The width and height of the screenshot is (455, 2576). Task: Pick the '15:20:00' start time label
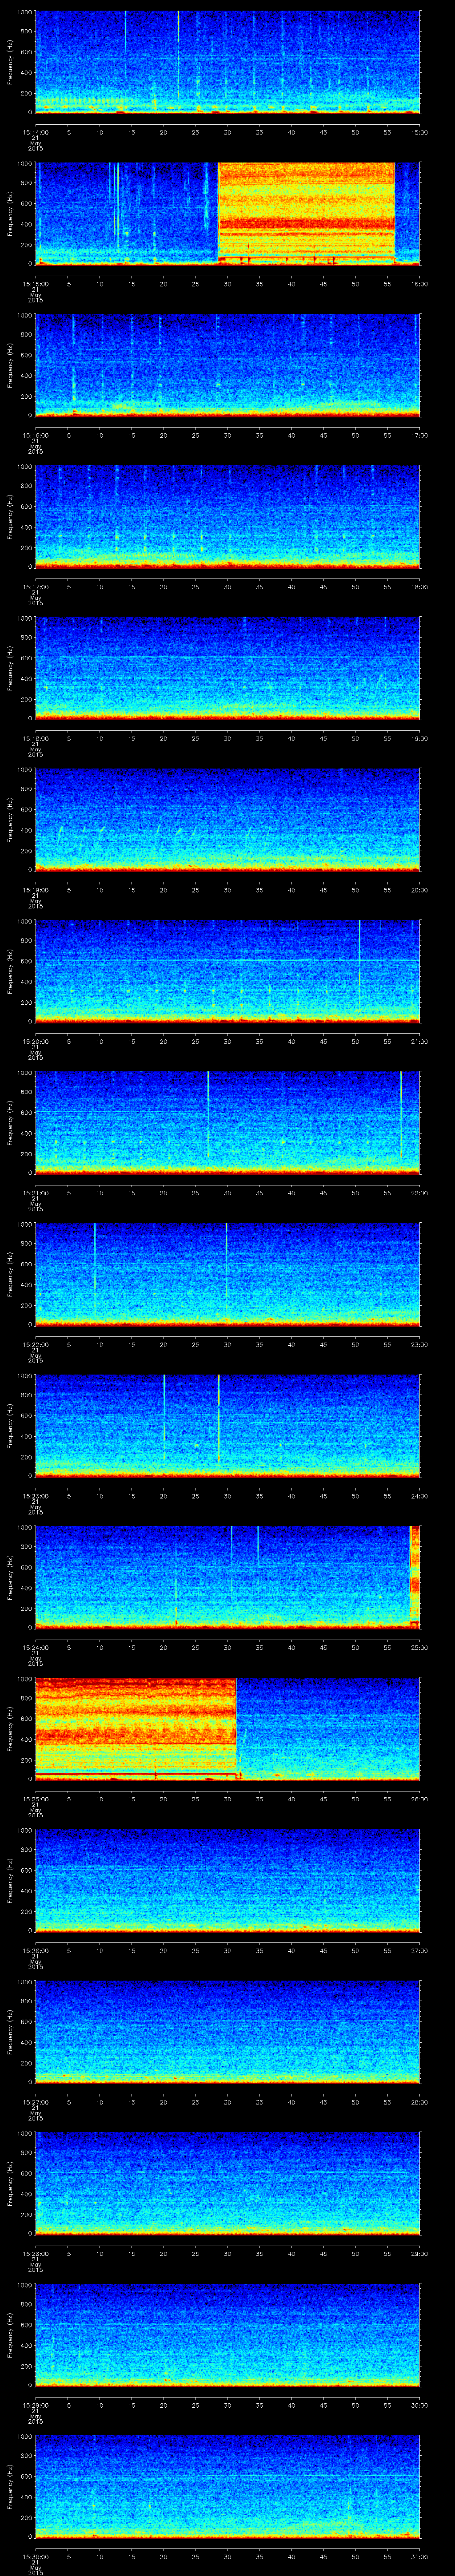coord(35,1042)
